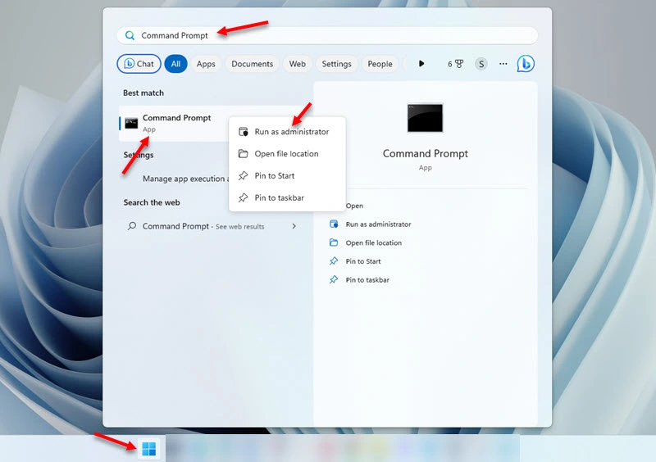Image resolution: width=656 pixels, height=462 pixels.
Task: Switch to the Documents filter tab
Action: coord(253,64)
